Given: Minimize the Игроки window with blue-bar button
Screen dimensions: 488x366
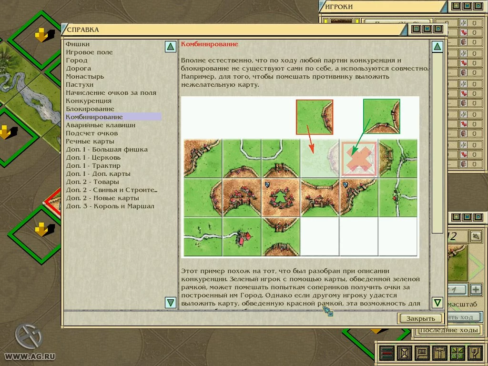Looking at the screenshot, I should coord(467,6).
